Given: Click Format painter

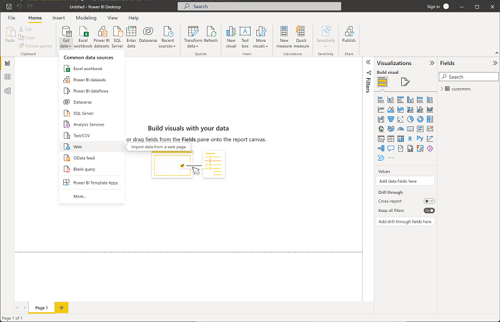Looking at the screenshot, I should coord(36,46).
